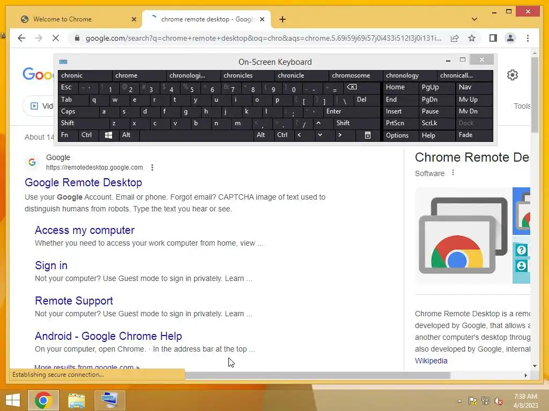Open Chrome tab search chevron
Viewport: 549px width, 411px height.
click(x=474, y=19)
